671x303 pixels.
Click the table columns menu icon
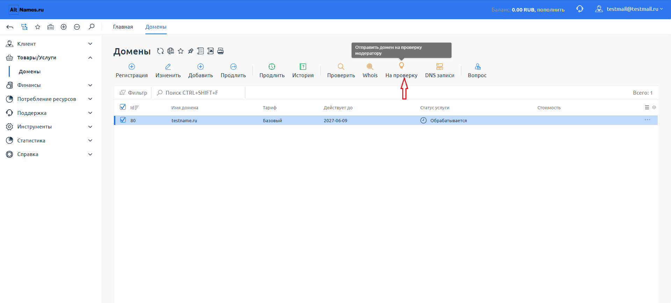coord(647,108)
